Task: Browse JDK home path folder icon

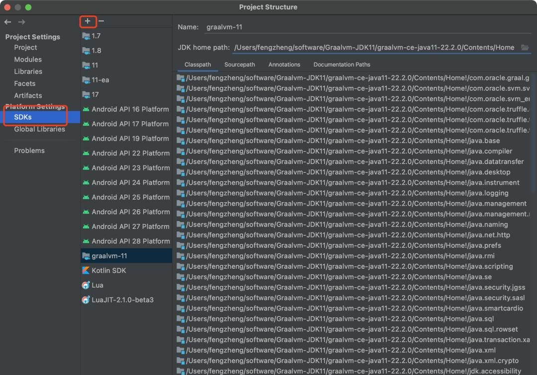Action: click(x=525, y=47)
